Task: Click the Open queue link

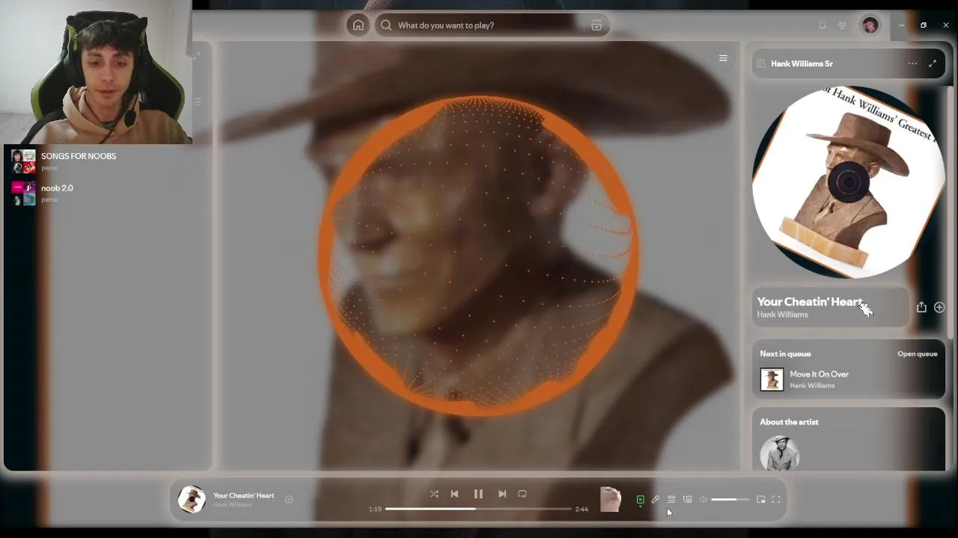Action: (x=918, y=354)
